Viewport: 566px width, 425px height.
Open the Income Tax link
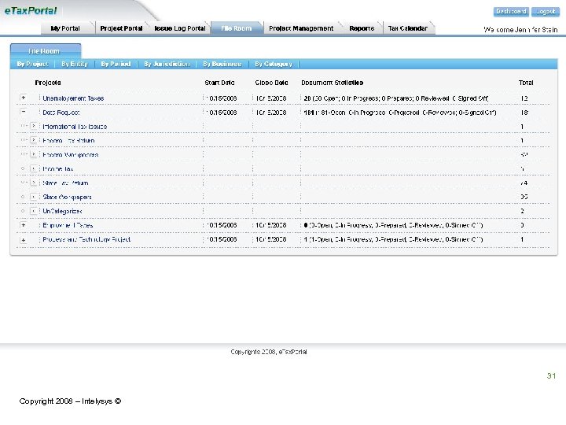[x=58, y=168]
